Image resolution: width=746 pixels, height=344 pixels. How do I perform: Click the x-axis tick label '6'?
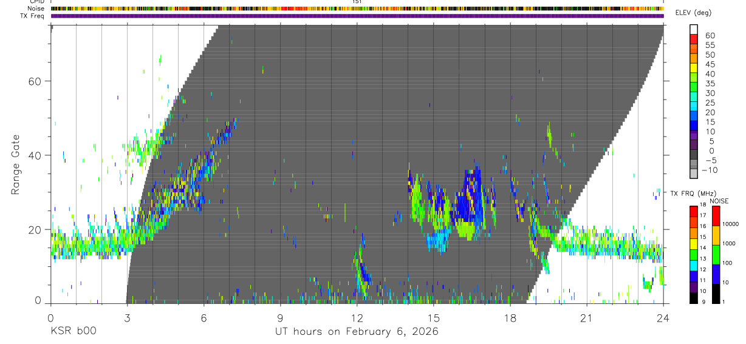tap(204, 318)
